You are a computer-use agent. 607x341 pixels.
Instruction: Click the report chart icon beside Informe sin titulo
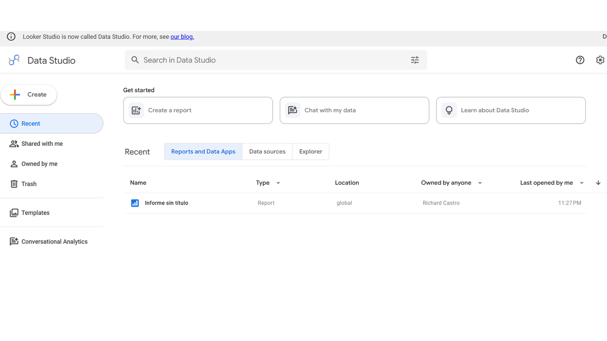click(135, 203)
